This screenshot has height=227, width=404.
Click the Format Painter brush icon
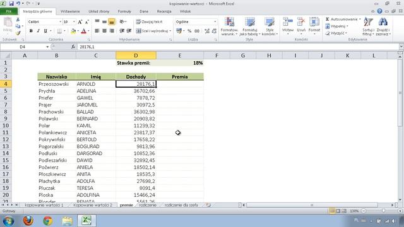[18, 33]
